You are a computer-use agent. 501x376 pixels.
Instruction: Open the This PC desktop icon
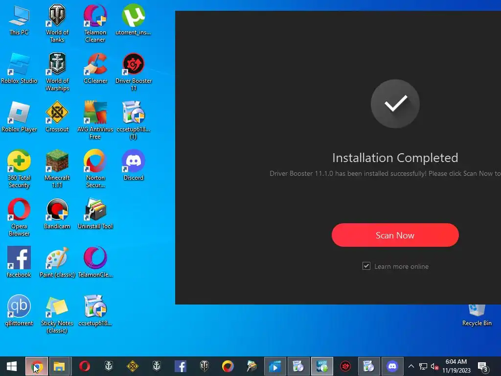tap(19, 20)
